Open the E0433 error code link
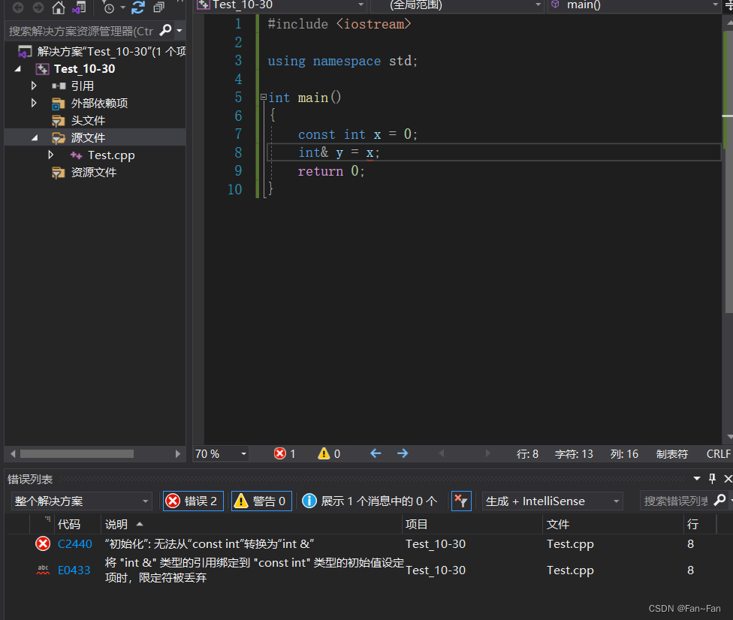Screen dimensions: 733x620 click(x=74, y=570)
